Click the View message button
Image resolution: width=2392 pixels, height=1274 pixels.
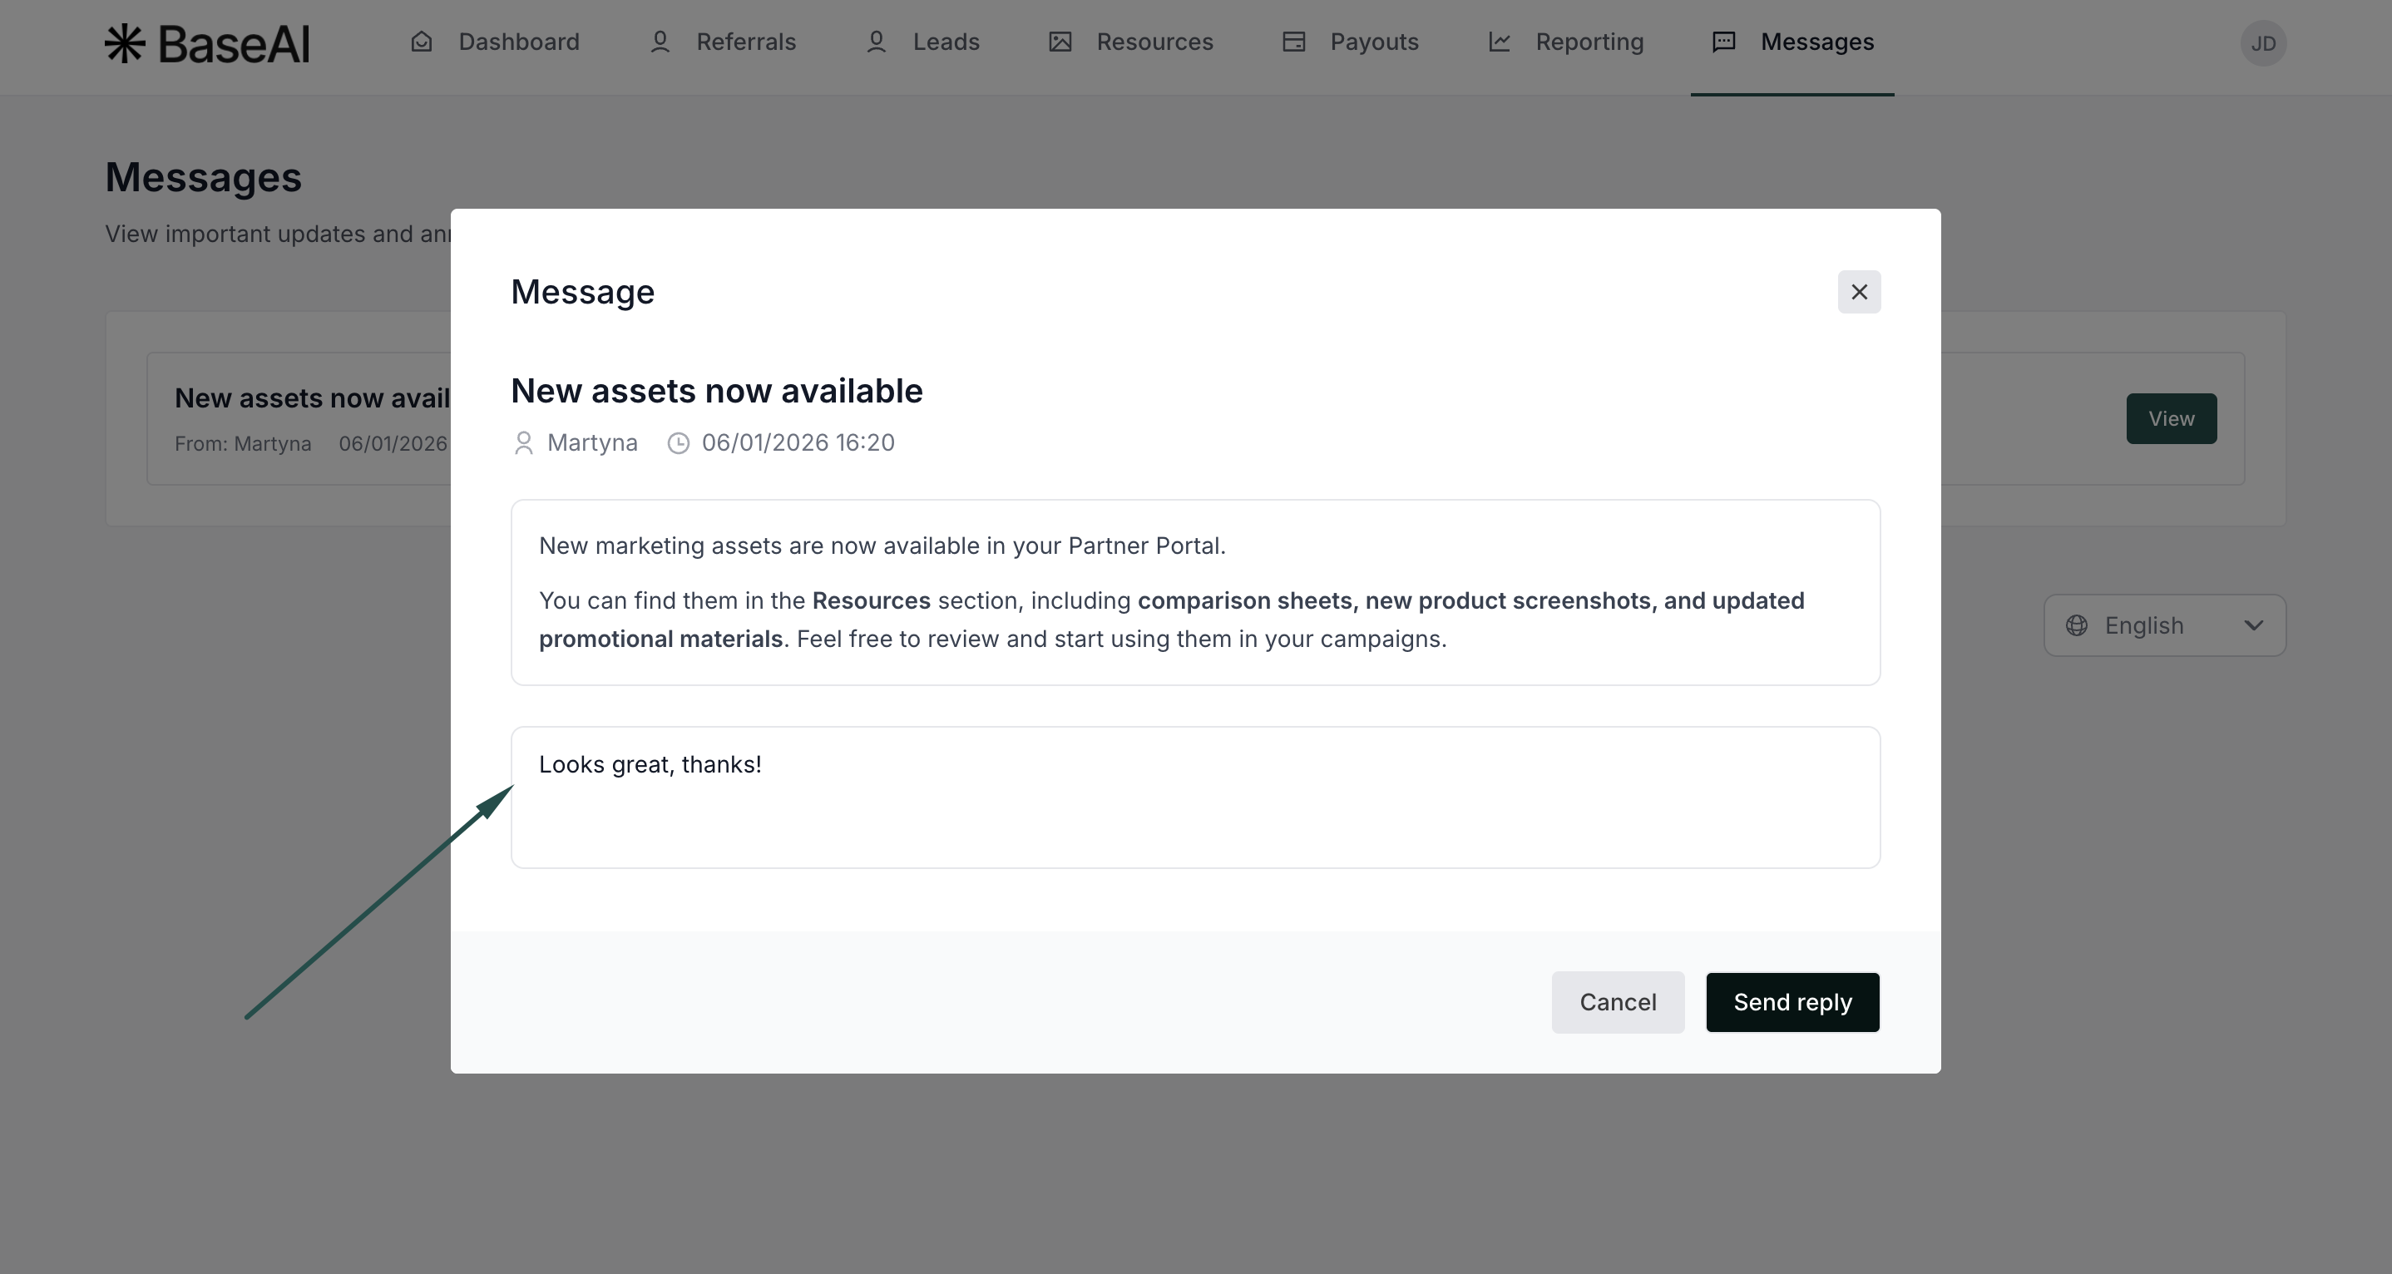tap(2171, 419)
